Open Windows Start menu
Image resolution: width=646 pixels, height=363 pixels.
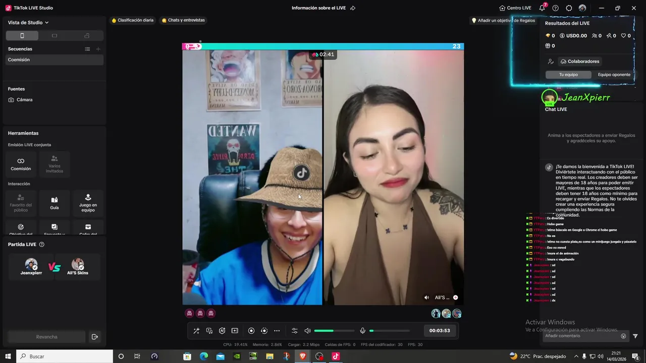8,356
